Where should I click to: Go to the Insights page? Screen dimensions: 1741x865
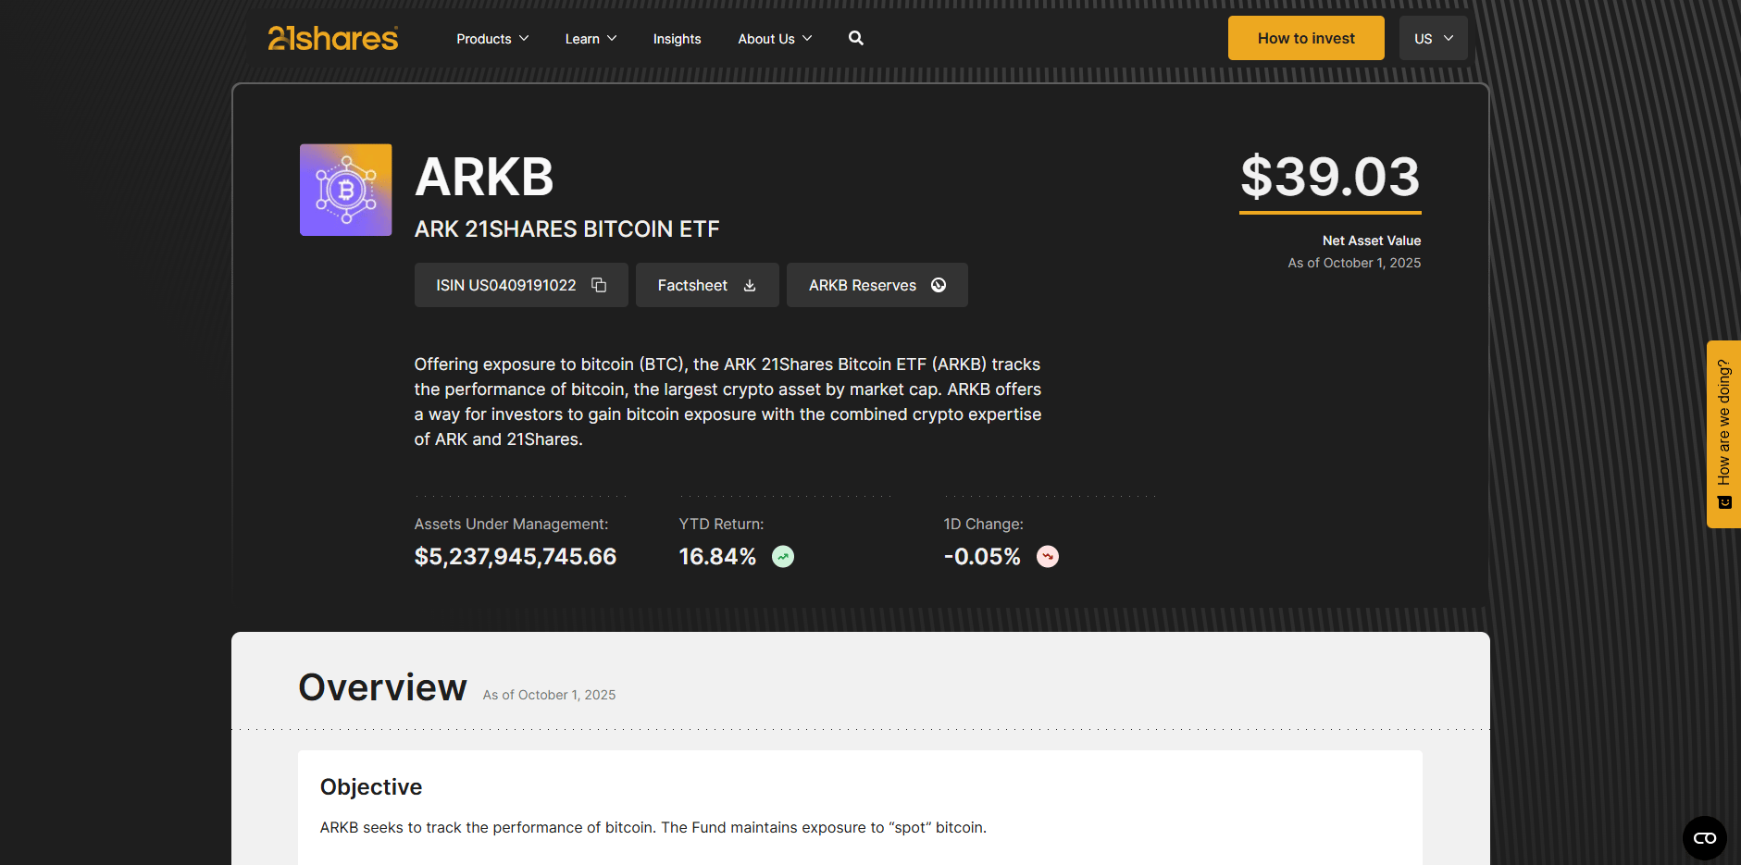point(677,39)
